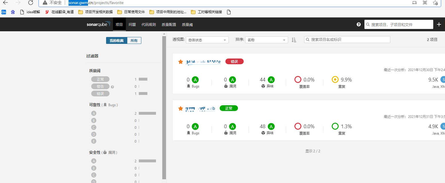Click the 搜索项目名或标识 search field
445x183 pixels.
point(347,39)
